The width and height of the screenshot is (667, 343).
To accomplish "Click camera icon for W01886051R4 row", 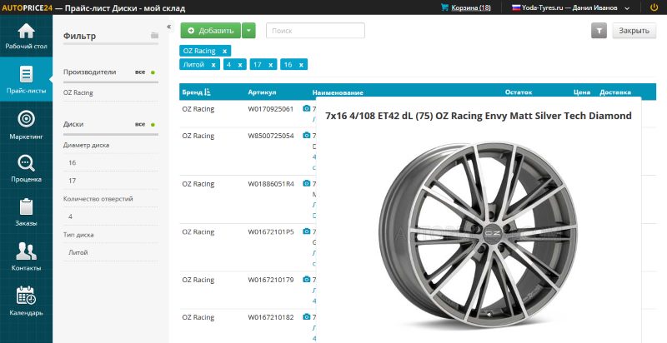I will click(x=306, y=183).
